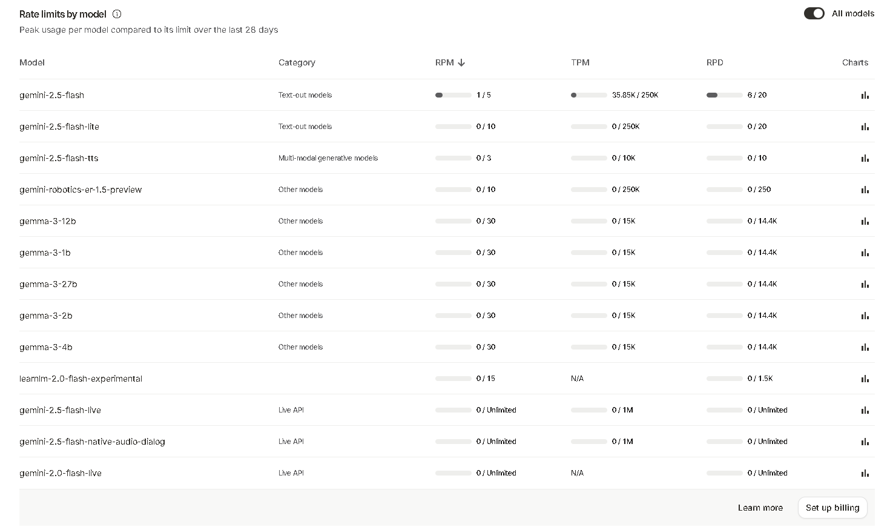Image resolution: width=890 pixels, height=527 pixels.
Task: Open chart for gemini-2.5-flash-tts
Action: (x=865, y=158)
